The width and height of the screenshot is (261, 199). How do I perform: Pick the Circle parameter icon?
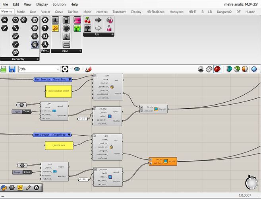coord(15,20)
